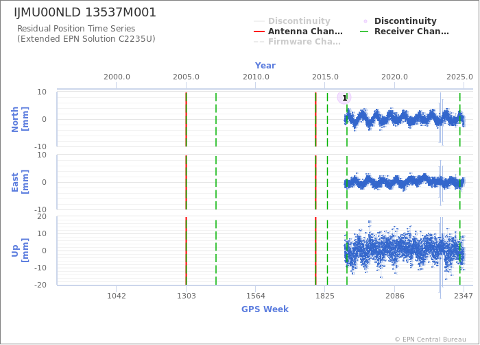The height and width of the screenshot is (345, 480).
Task: Open the © EPN Central Bureau credit
Action: [x=430, y=340]
